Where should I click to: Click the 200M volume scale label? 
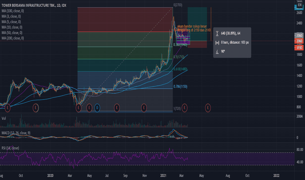pos(299,117)
